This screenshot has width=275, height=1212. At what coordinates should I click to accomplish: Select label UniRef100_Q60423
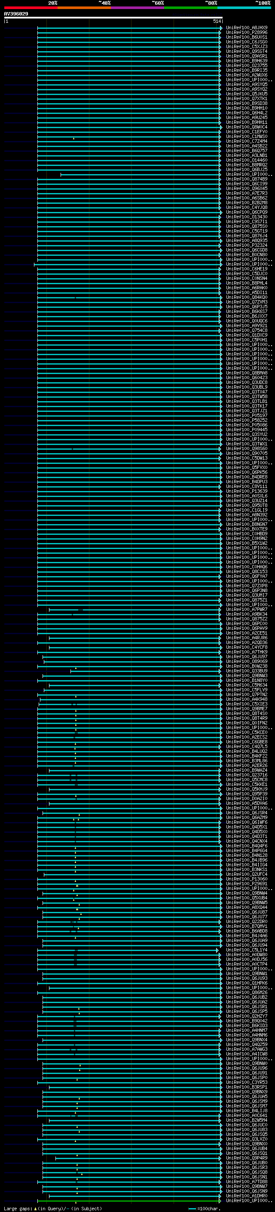pos(247,377)
